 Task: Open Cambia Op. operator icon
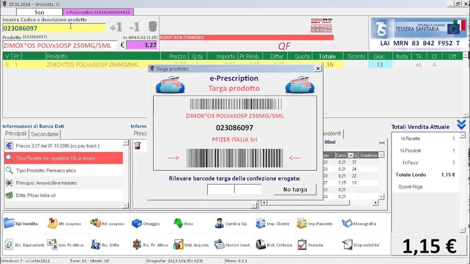point(219,223)
